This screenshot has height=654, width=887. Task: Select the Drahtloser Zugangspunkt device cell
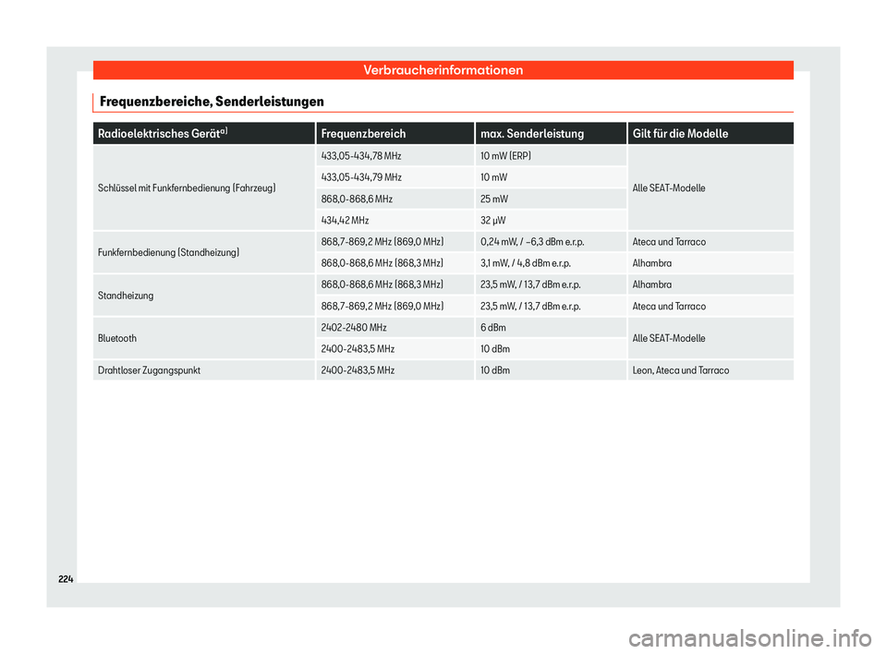pos(152,370)
